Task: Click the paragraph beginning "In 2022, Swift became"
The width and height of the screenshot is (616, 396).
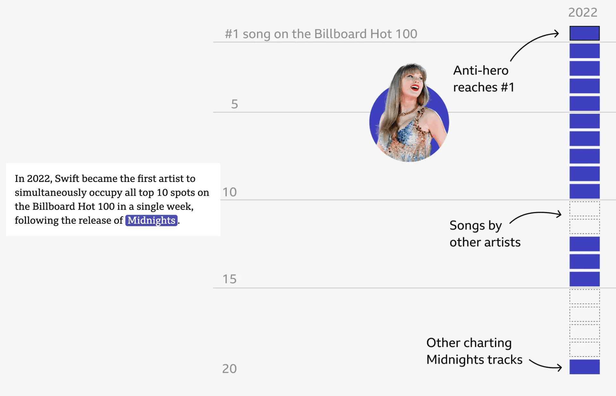Action: click(x=113, y=199)
